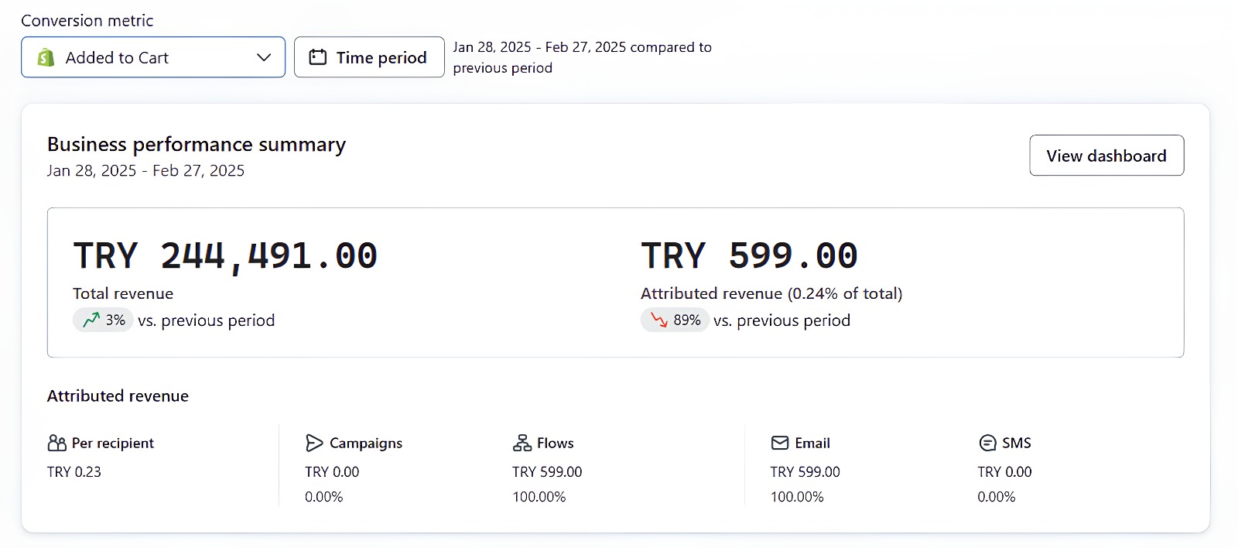Click the red downward trend arrow icon
Screen dimensions: 1238x548
[x=659, y=320]
